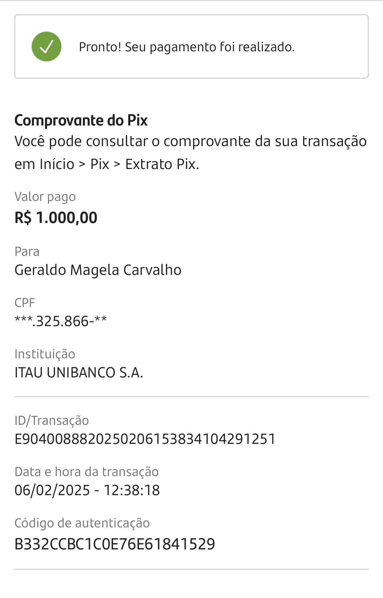
Task: Click the ID/Transação label
Action: 52,421
